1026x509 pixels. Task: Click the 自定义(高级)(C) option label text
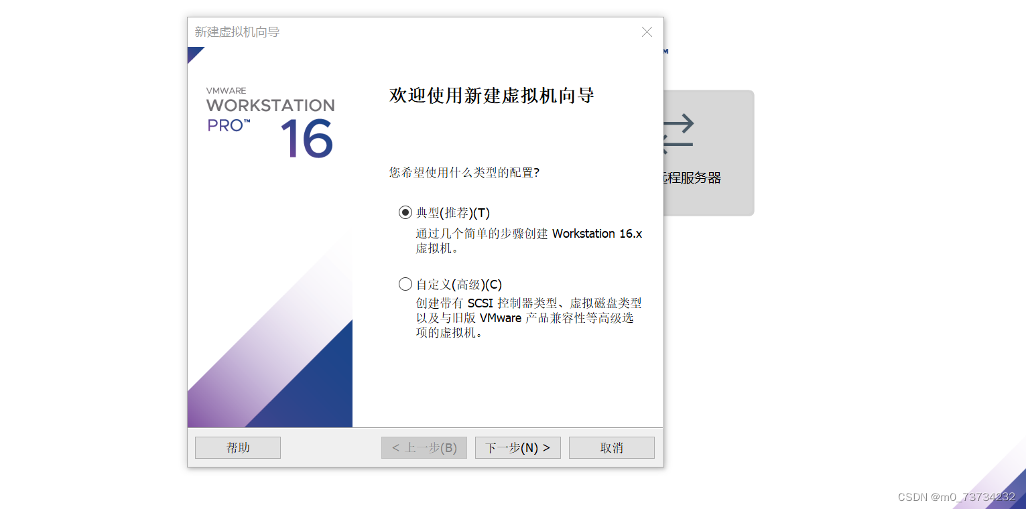459,284
